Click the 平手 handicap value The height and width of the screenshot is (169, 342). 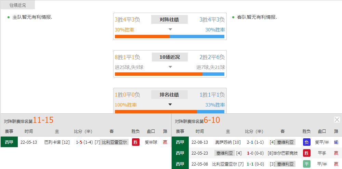322,153
